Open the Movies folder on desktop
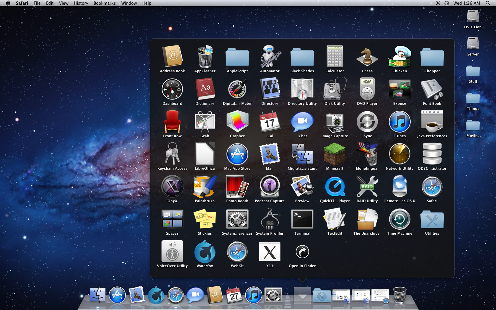496x310 pixels. point(473,125)
